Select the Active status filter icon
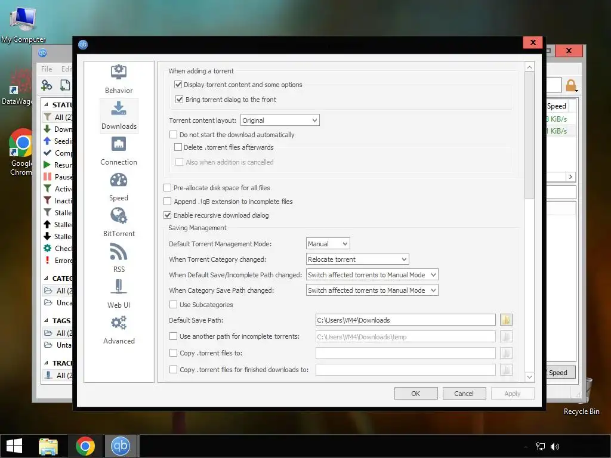This screenshot has width=611, height=458. click(x=47, y=188)
